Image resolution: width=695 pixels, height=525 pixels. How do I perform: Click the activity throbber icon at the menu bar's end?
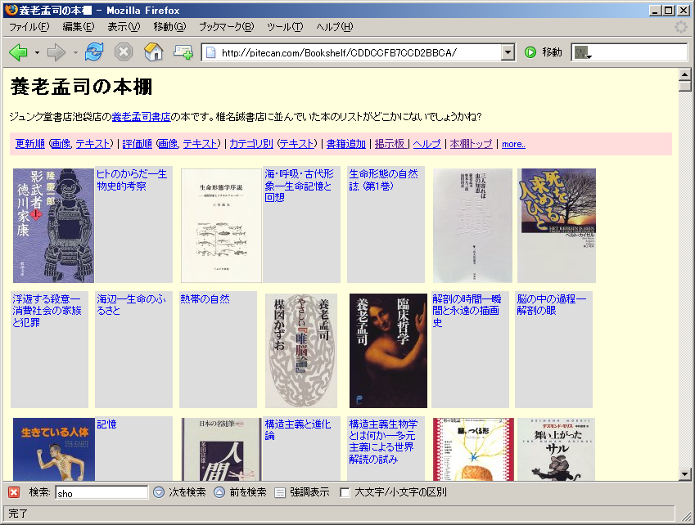tap(681, 27)
